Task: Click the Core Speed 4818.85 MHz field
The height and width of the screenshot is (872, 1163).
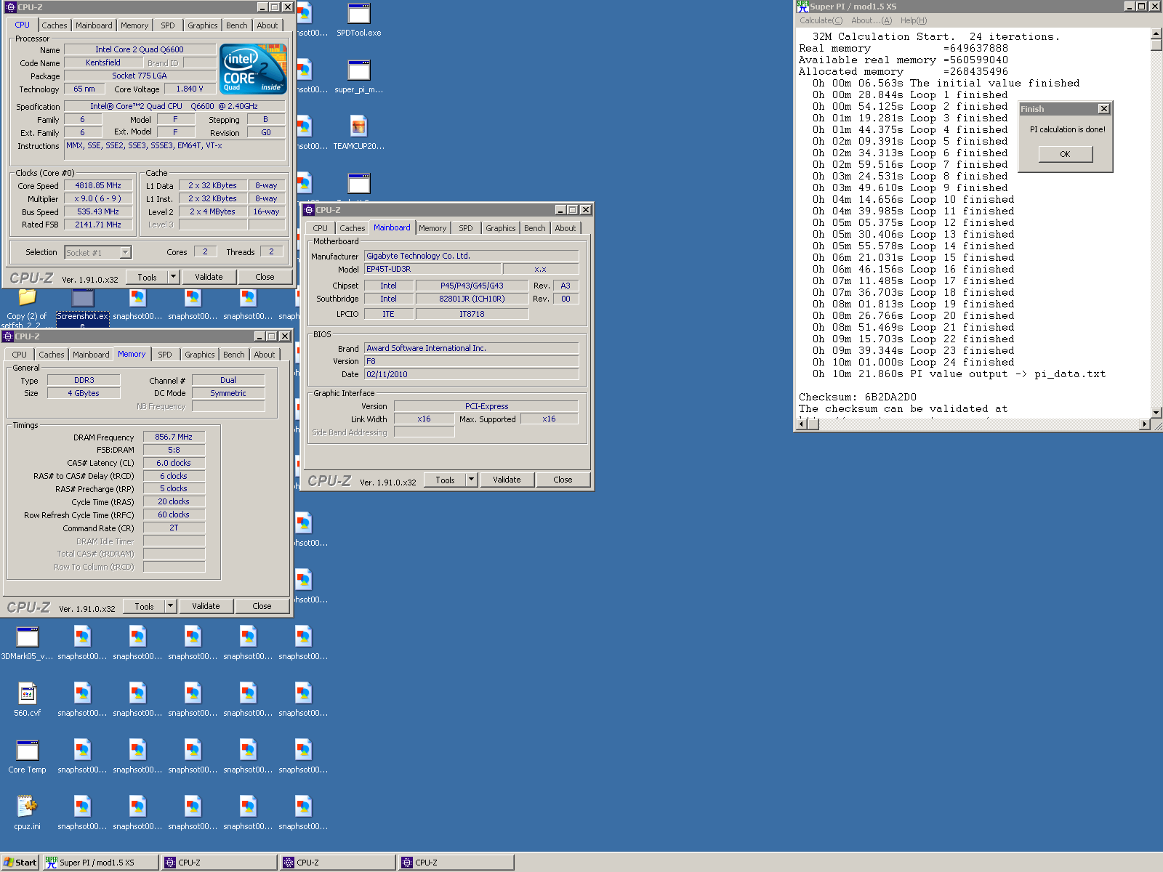Action: 98,185
